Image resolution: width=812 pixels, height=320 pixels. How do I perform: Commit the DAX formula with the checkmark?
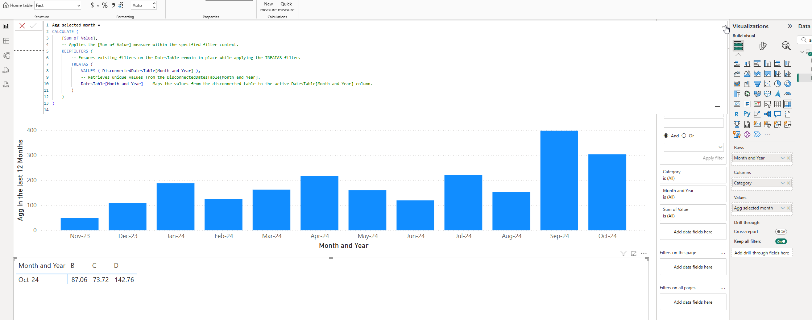[x=33, y=26]
